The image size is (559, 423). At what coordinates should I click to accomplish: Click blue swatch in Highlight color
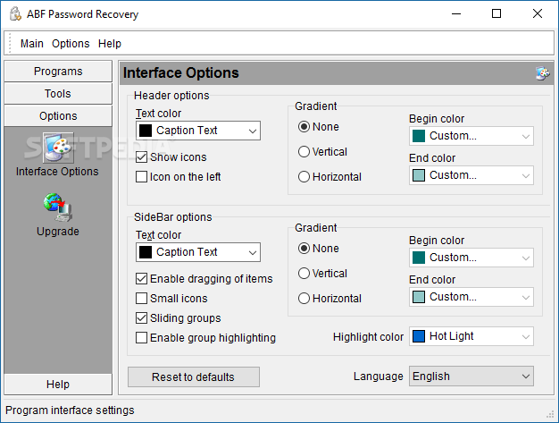[419, 336]
